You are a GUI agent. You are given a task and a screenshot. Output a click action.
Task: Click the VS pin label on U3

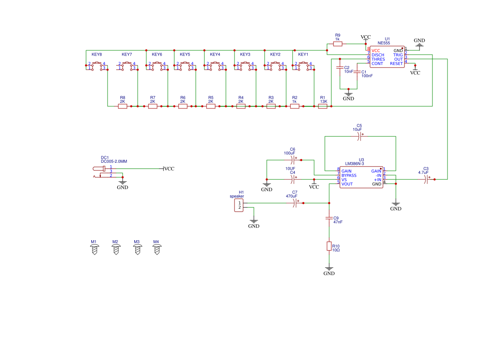(344, 180)
